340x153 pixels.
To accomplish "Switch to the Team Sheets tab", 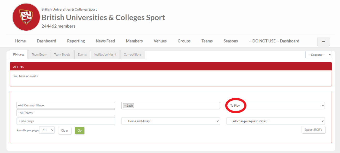I will 62,55.
